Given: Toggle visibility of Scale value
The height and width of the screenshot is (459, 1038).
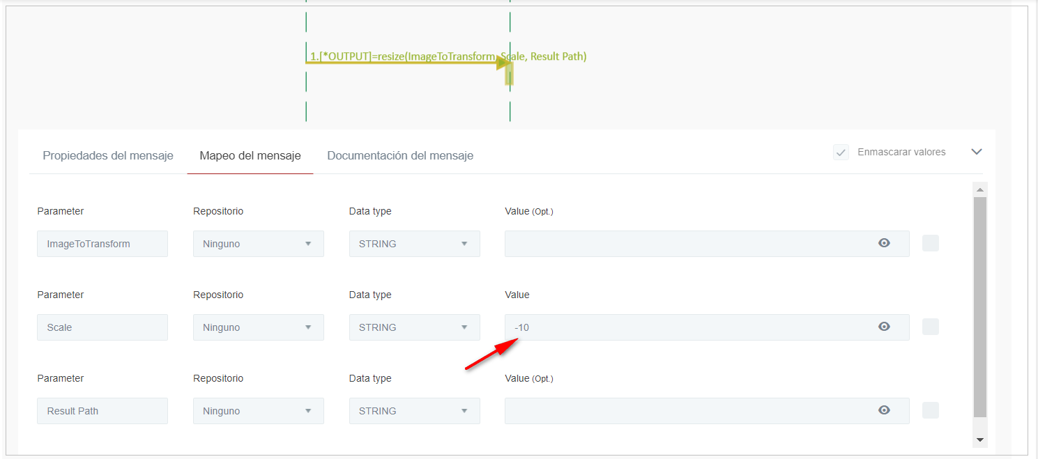Looking at the screenshot, I should click(884, 327).
